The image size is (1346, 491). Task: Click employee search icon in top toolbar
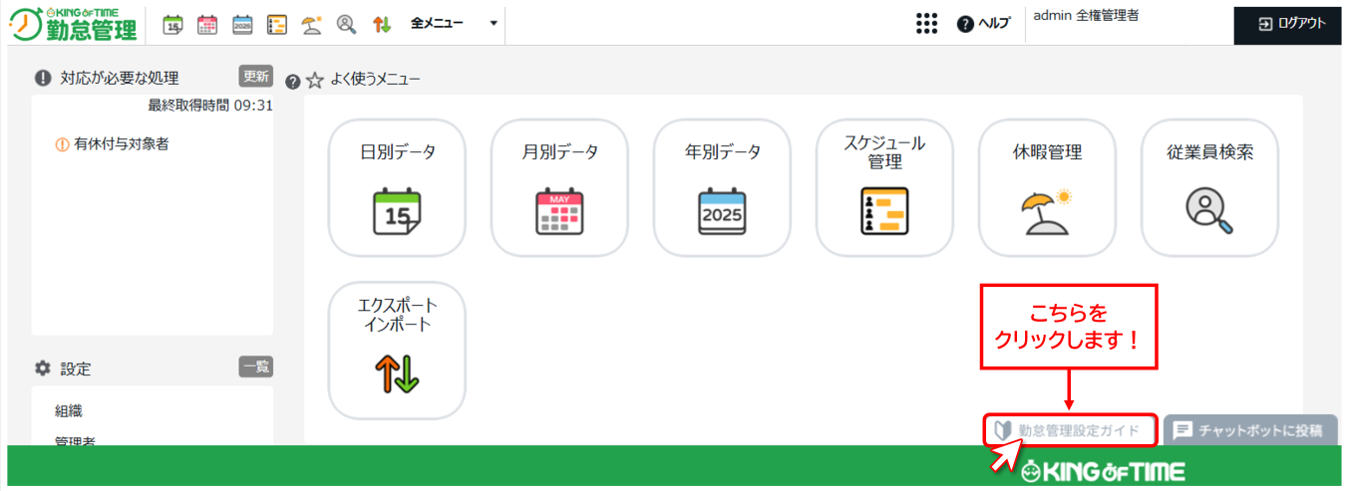pos(346,24)
